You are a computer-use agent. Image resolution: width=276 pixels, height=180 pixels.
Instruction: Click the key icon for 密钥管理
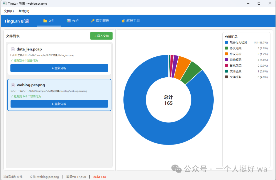tap(93, 21)
